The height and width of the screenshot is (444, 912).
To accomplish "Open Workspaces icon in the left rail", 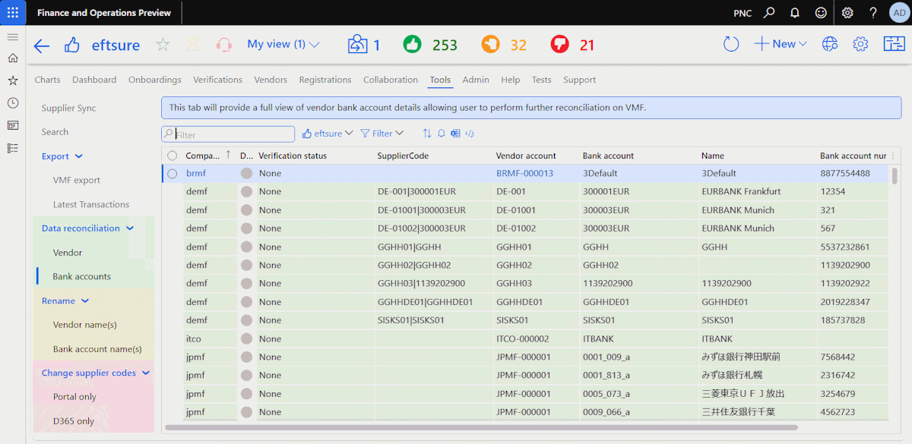I will click(x=12, y=125).
